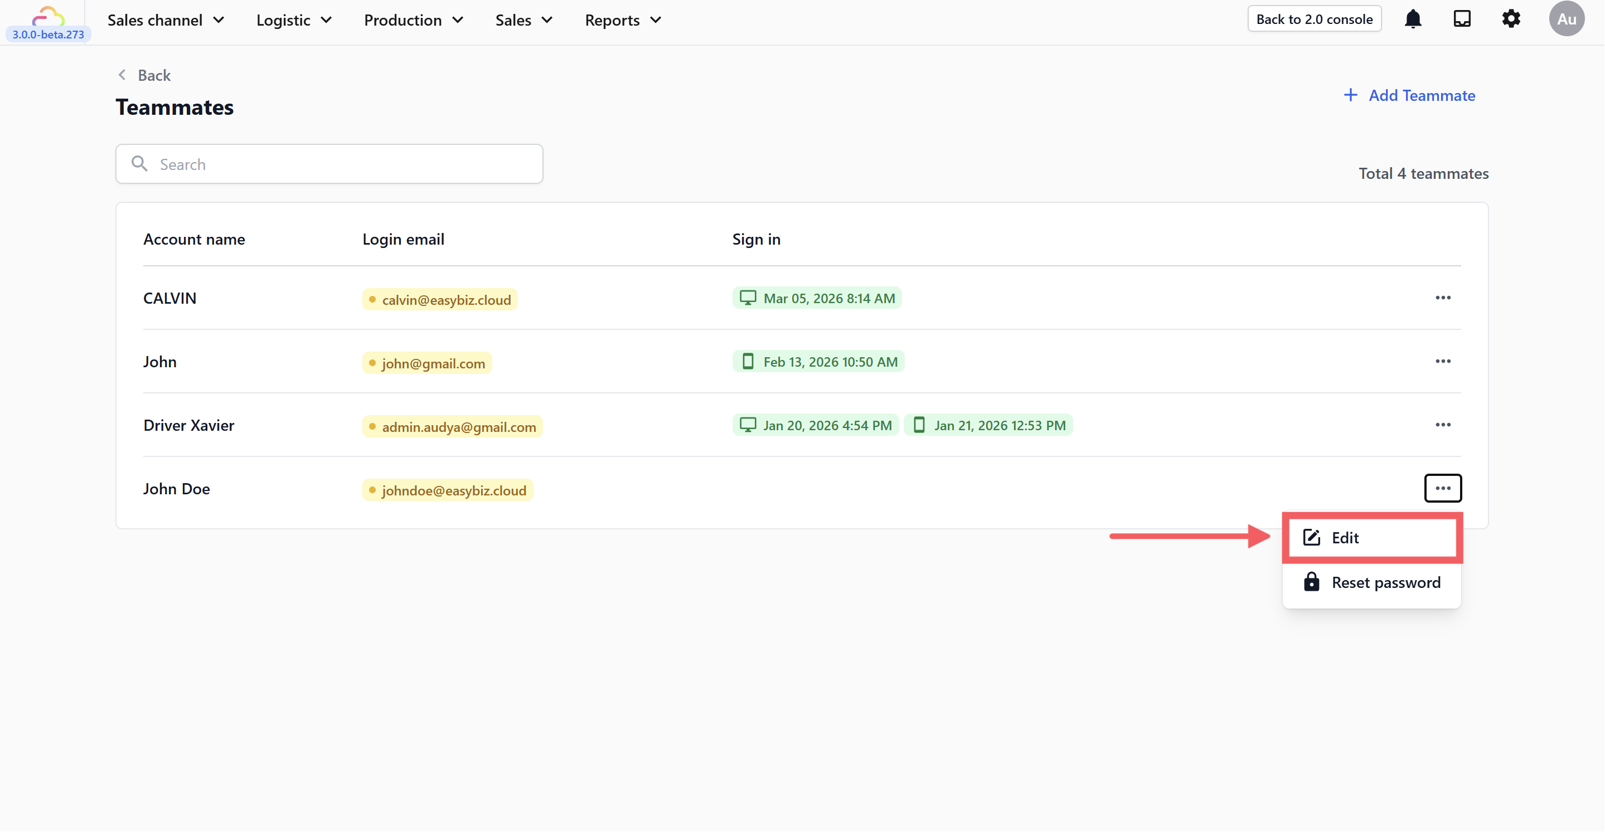Click the cloud logo icon

pos(48,15)
